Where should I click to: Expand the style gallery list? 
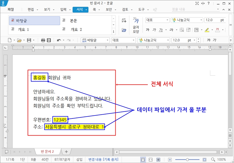(113, 31)
